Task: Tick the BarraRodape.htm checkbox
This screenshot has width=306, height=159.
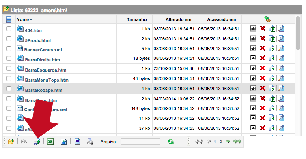Action: coord(9,89)
